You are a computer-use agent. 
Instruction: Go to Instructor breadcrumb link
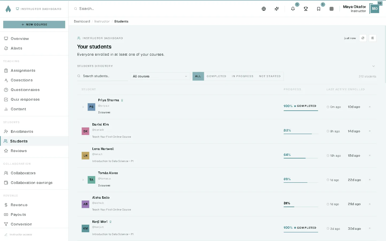(102, 21)
